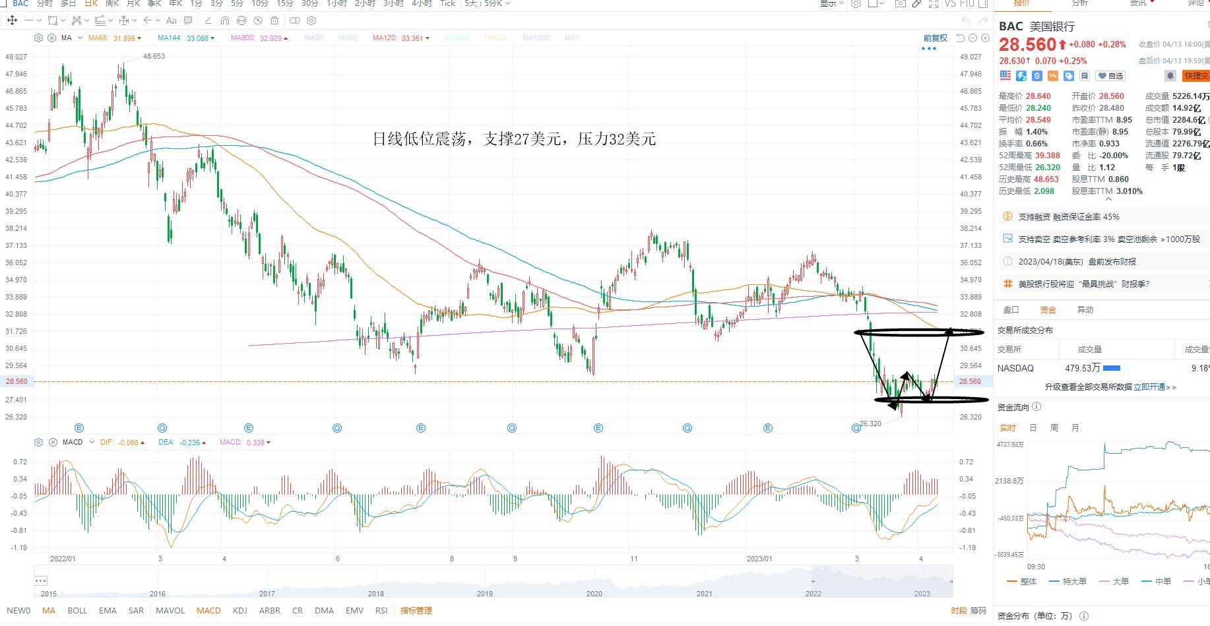Open drawing toolbar settings gear
Image resolution: width=1210 pixels, height=626 pixels.
(312, 20)
